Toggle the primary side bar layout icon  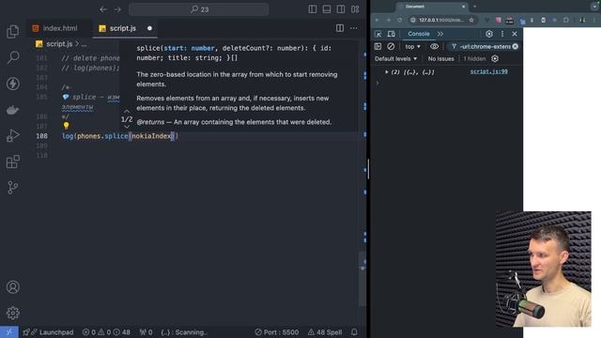[x=313, y=9]
